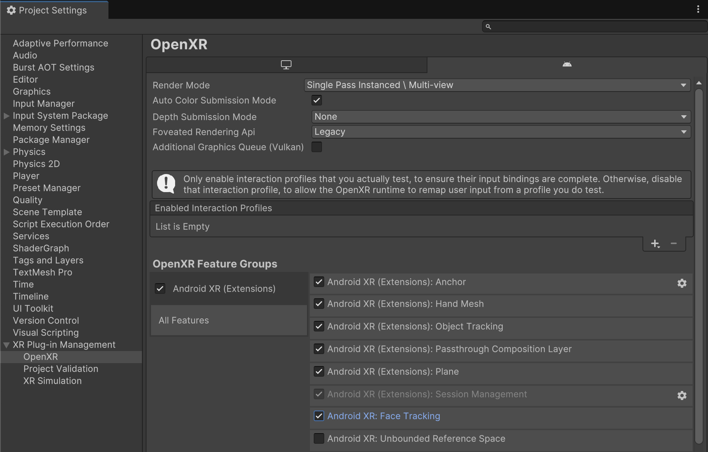Remove interaction profile with minus button

pos(674,244)
